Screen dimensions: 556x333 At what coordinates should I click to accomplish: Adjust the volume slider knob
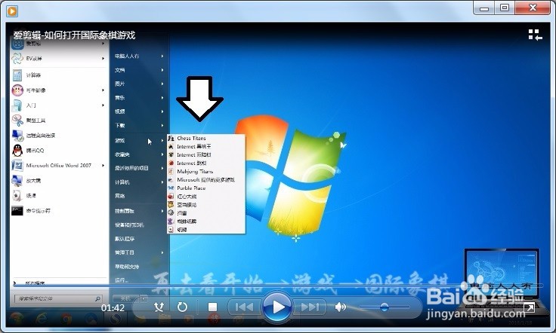[x=384, y=307]
